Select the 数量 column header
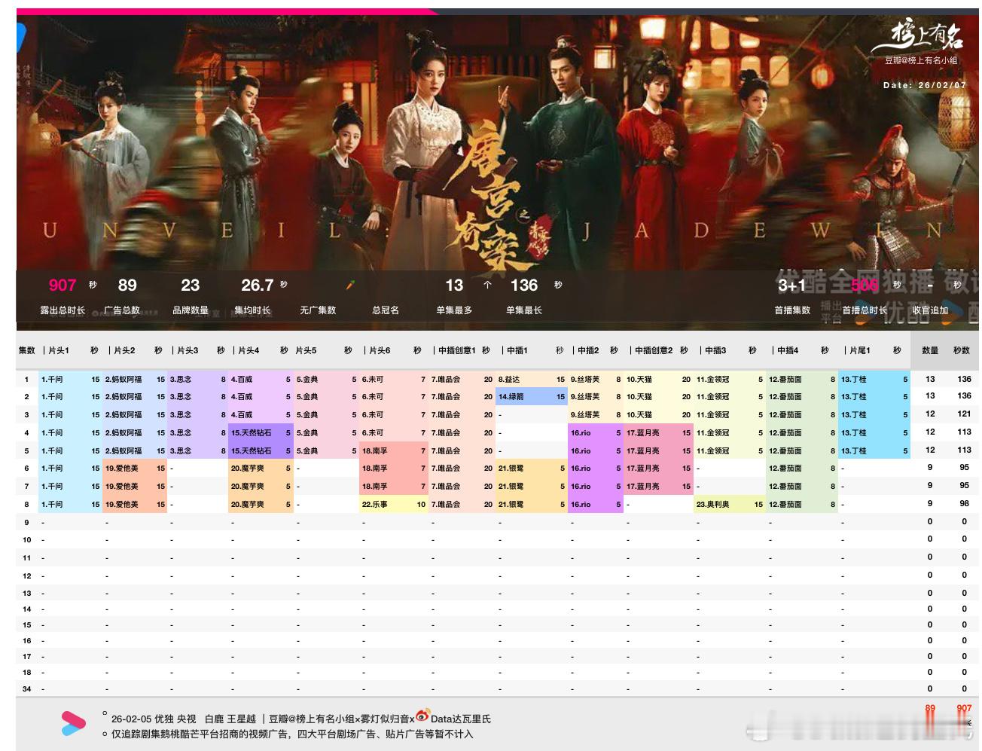The image size is (982, 751). [x=930, y=350]
